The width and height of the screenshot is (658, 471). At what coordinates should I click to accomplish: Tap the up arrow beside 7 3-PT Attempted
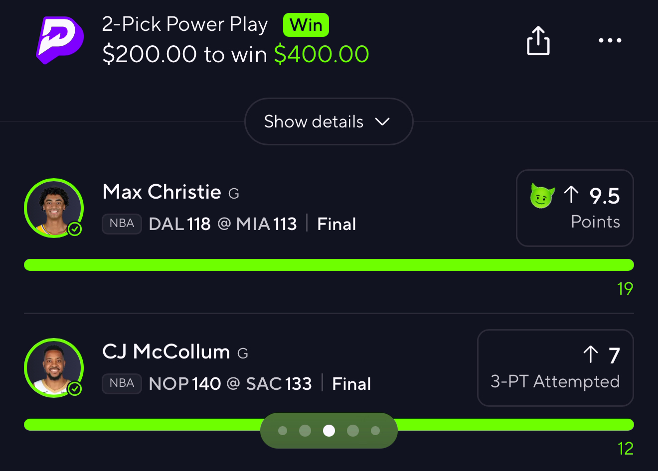pyautogui.click(x=591, y=354)
